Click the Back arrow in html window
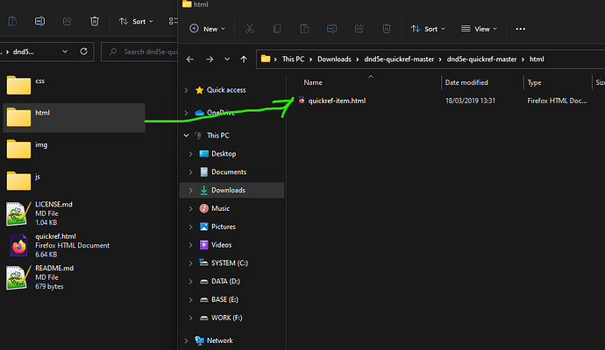The image size is (605, 350). [x=190, y=59]
